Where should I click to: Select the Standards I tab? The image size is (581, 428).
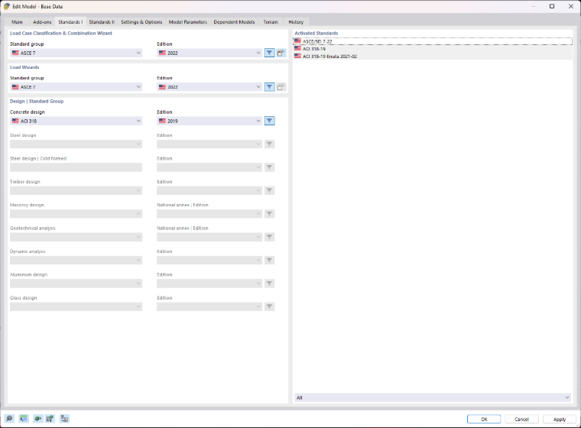point(70,22)
